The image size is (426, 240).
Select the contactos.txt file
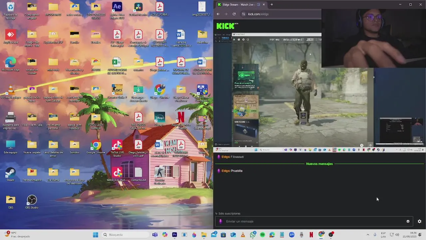(x=138, y=175)
